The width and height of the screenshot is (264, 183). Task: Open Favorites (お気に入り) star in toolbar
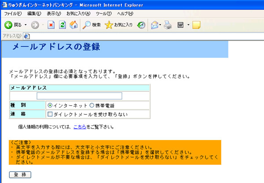point(118,25)
